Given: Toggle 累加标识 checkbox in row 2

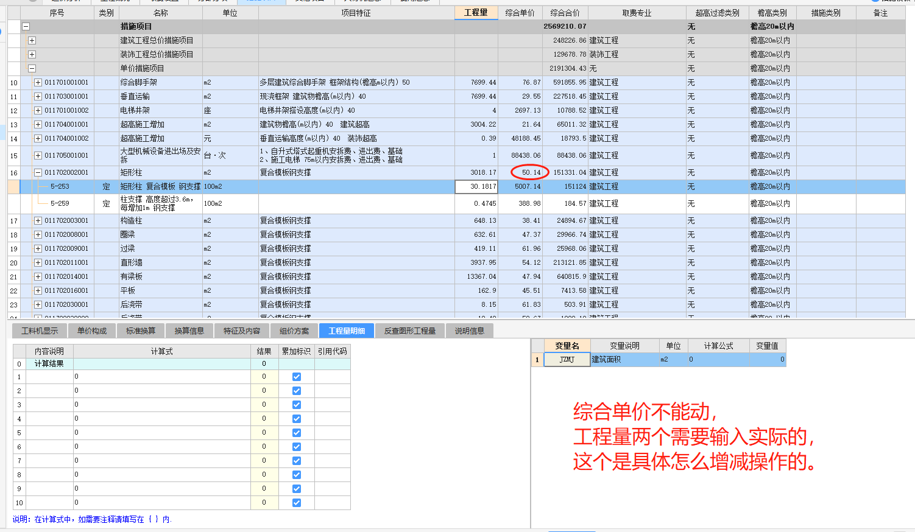Looking at the screenshot, I should click(x=297, y=391).
